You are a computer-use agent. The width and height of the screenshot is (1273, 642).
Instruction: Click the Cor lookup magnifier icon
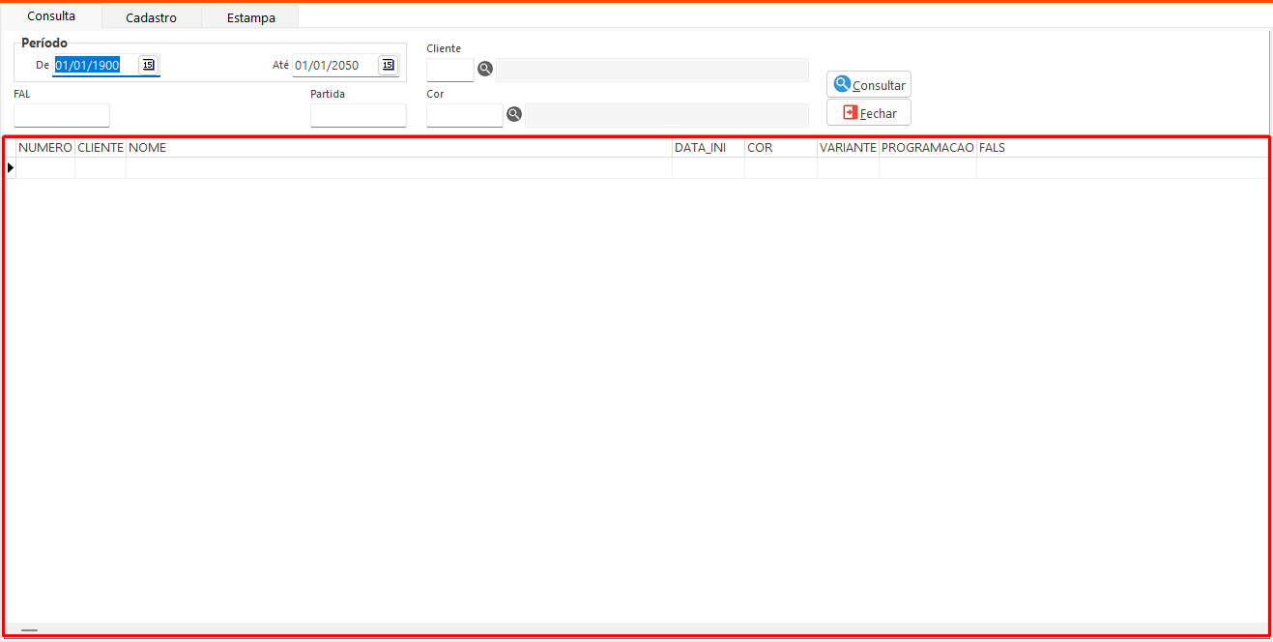pos(514,114)
